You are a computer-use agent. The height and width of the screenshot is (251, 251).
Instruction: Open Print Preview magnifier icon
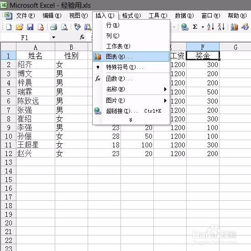pos(64,27)
